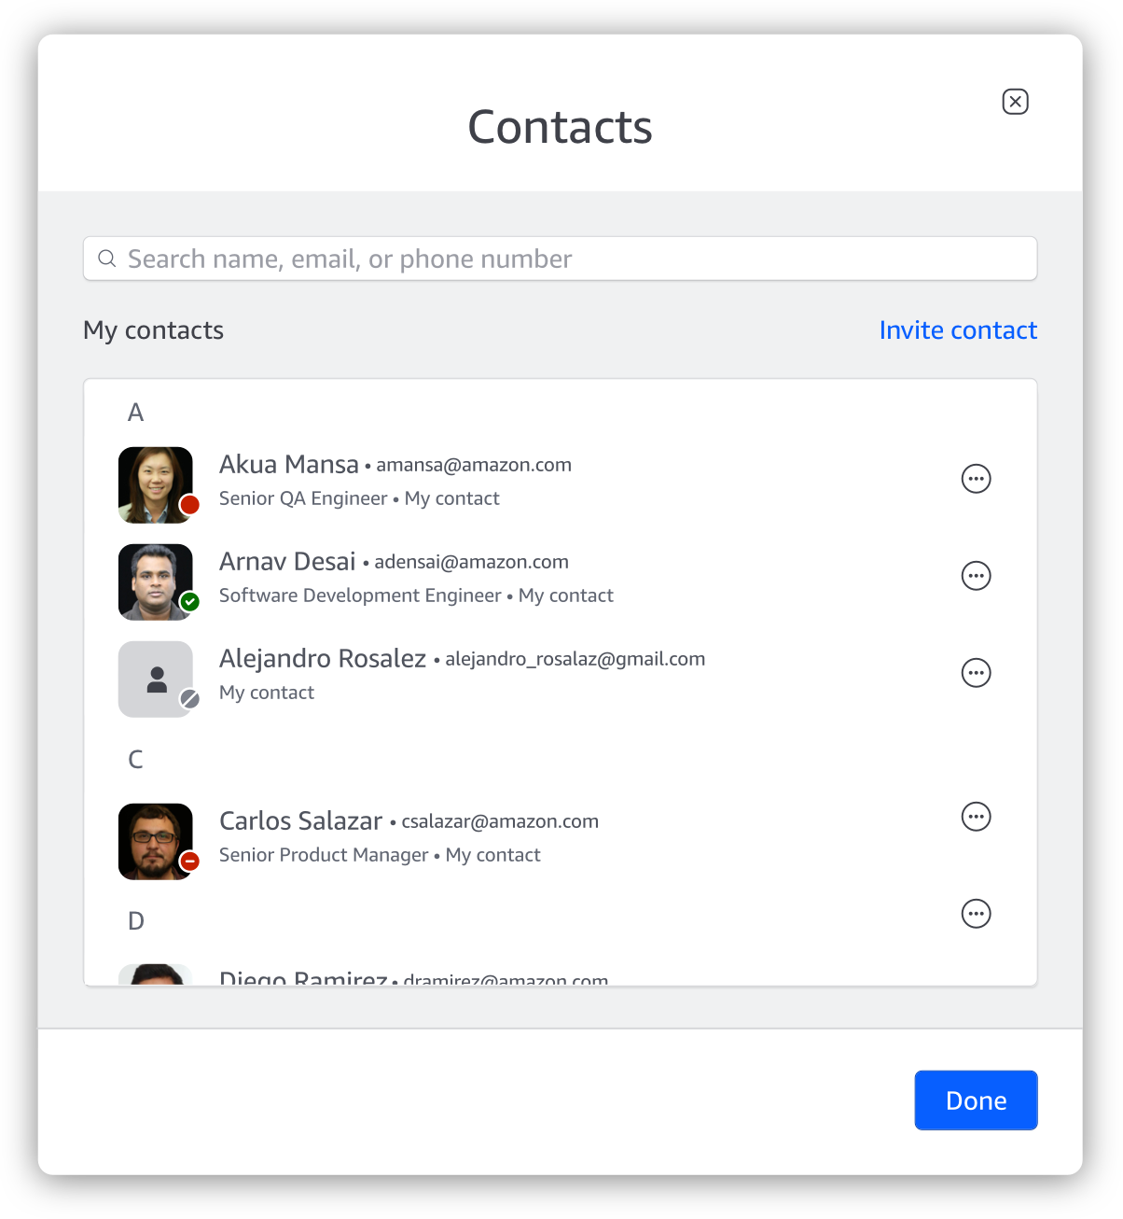Click Arnav Desai's green available status badge
The width and height of the screenshot is (1123, 1219).
click(x=189, y=602)
